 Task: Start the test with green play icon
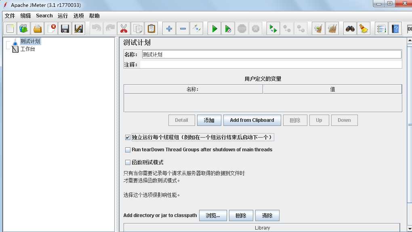point(214,28)
